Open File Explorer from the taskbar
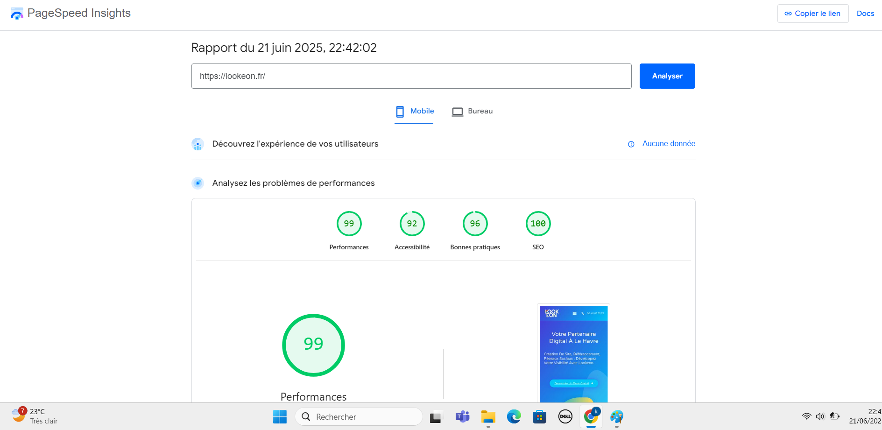 click(488, 416)
